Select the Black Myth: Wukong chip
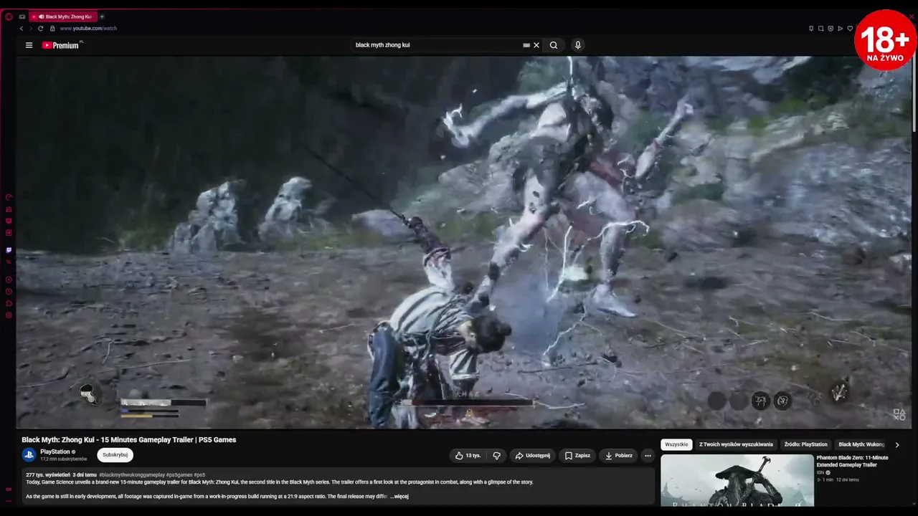This screenshot has width=918, height=516. click(x=861, y=444)
